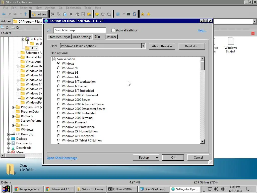Click the Back arrow in Explorer++ toolbar

tap(4, 14)
